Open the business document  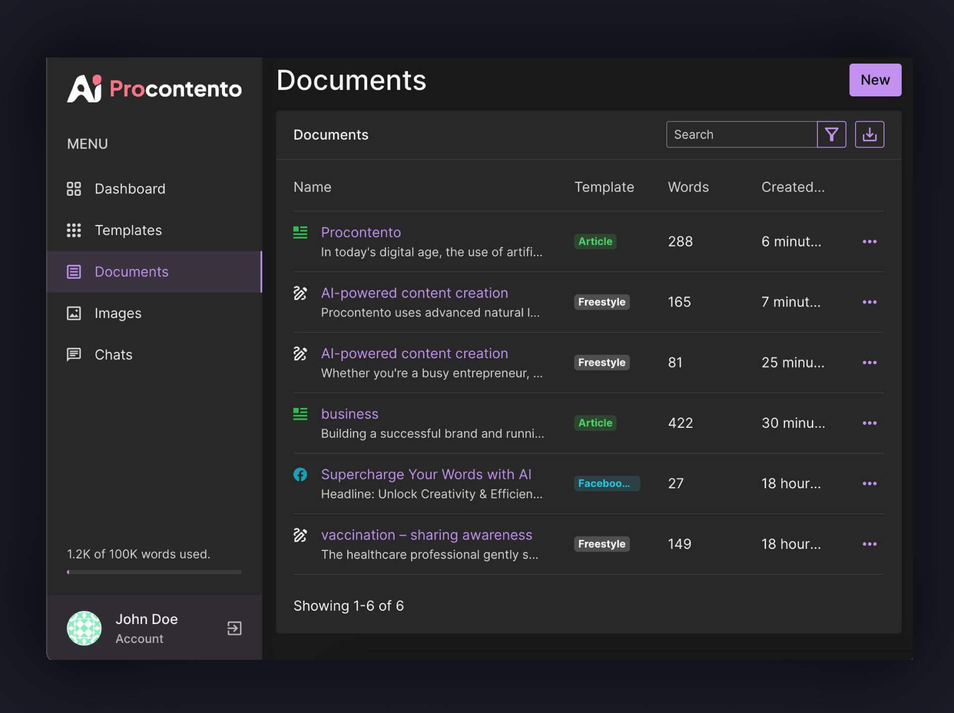349,414
